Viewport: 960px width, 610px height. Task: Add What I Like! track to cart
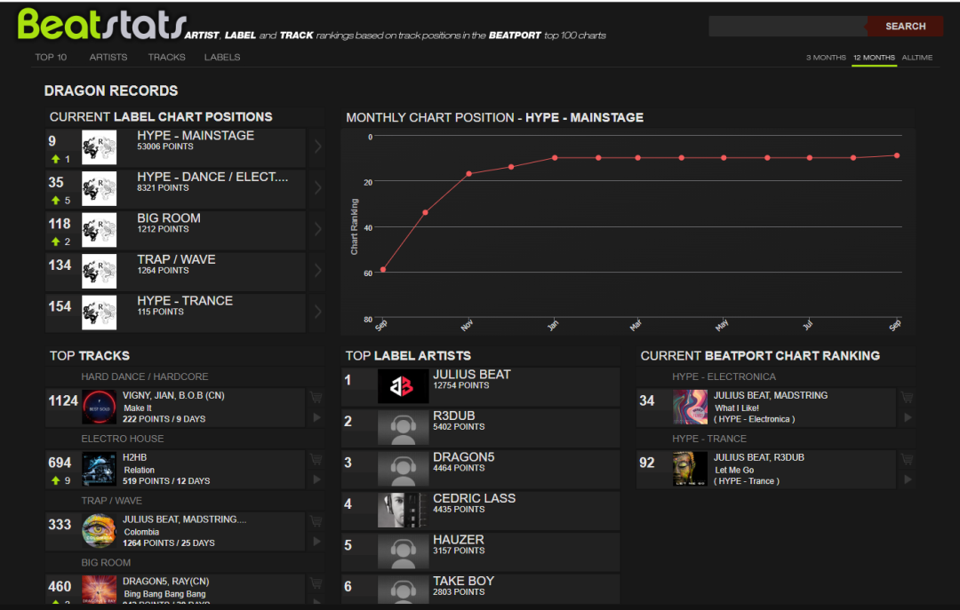tap(907, 397)
